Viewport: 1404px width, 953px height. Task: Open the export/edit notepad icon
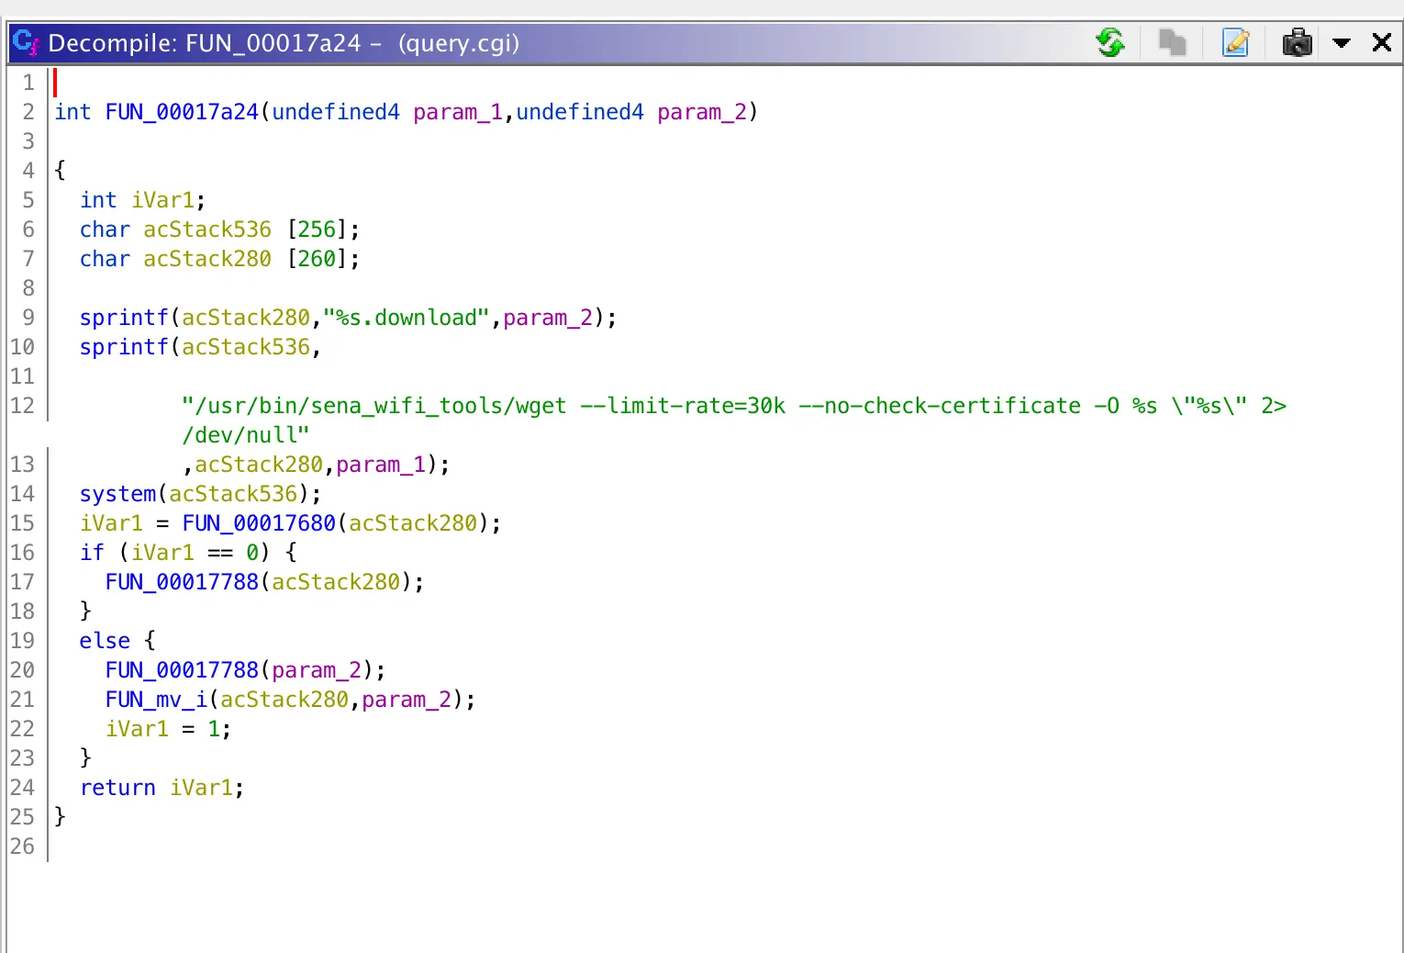1236,42
